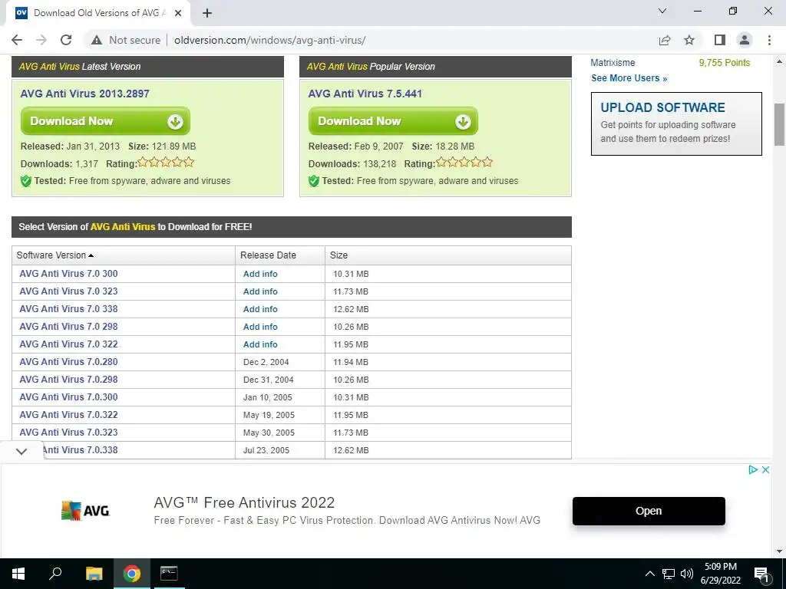
Task: Open AVG Anti Virus 7.0 338 version link
Action: click(x=68, y=309)
